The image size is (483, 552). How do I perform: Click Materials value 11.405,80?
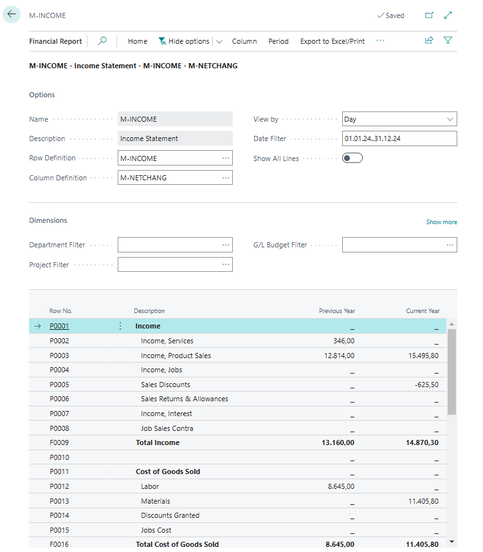coord(423,501)
